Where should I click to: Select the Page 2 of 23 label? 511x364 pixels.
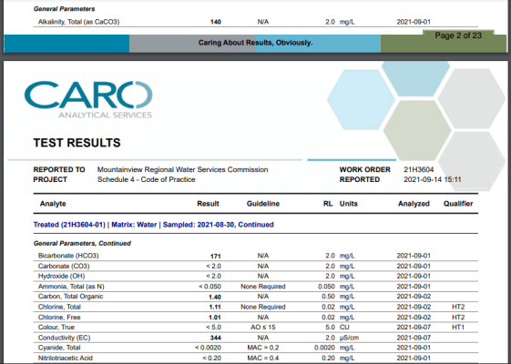click(458, 35)
